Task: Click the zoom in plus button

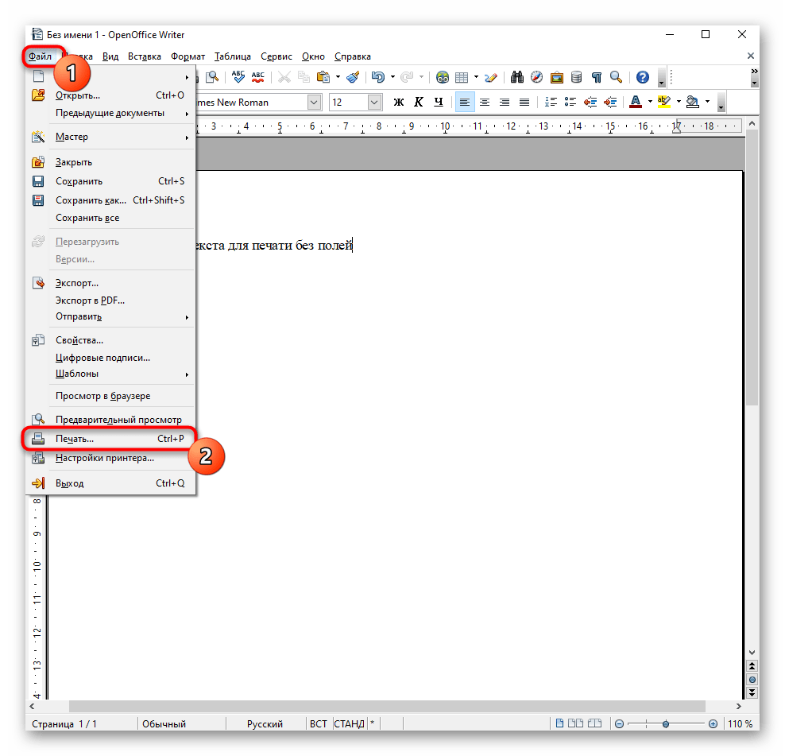Action: pyautogui.click(x=713, y=724)
